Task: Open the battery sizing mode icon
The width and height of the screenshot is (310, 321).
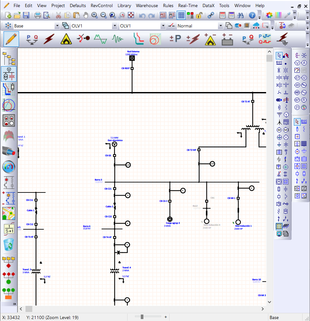Action: pos(227,39)
